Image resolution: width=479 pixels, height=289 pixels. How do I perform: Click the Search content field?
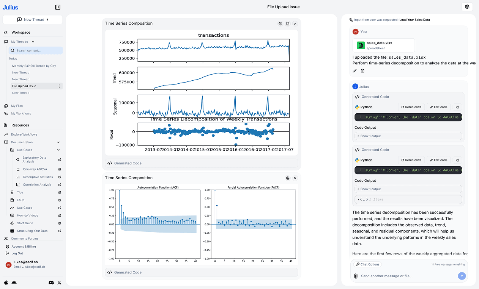36,50
